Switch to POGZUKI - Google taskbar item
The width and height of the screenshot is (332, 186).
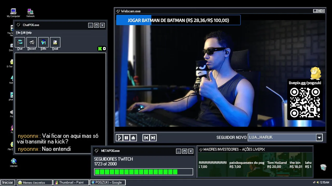pos(108,182)
